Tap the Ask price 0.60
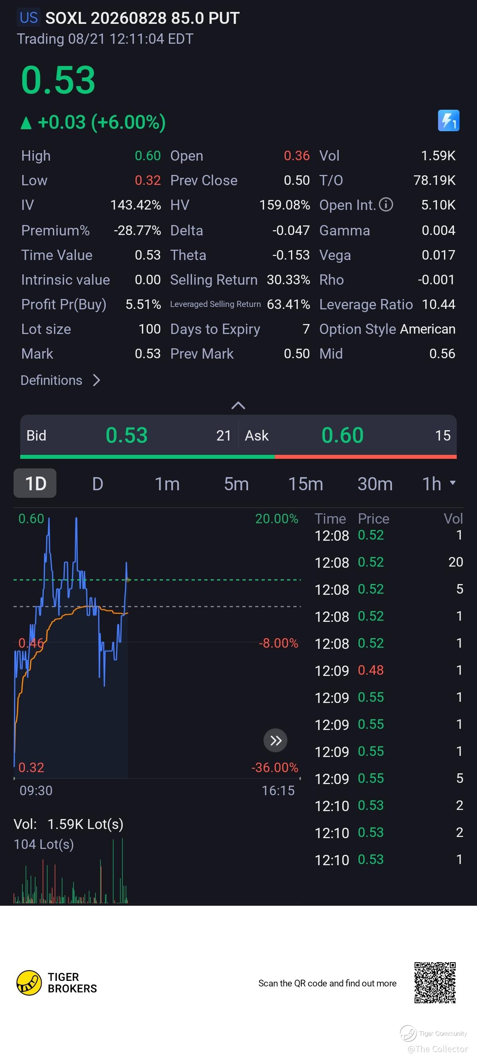 coord(342,435)
